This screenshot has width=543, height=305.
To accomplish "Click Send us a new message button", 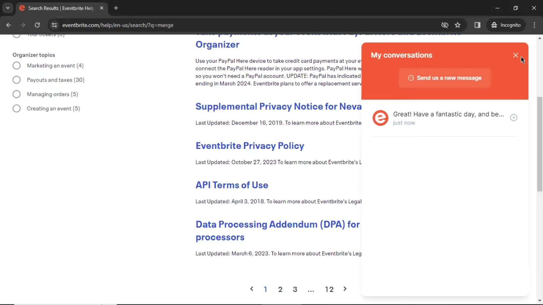I will pyautogui.click(x=445, y=78).
